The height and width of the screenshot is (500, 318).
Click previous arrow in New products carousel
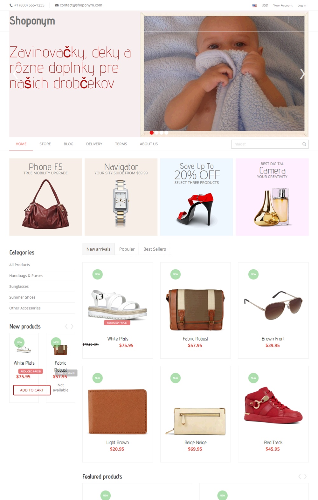[66, 326]
